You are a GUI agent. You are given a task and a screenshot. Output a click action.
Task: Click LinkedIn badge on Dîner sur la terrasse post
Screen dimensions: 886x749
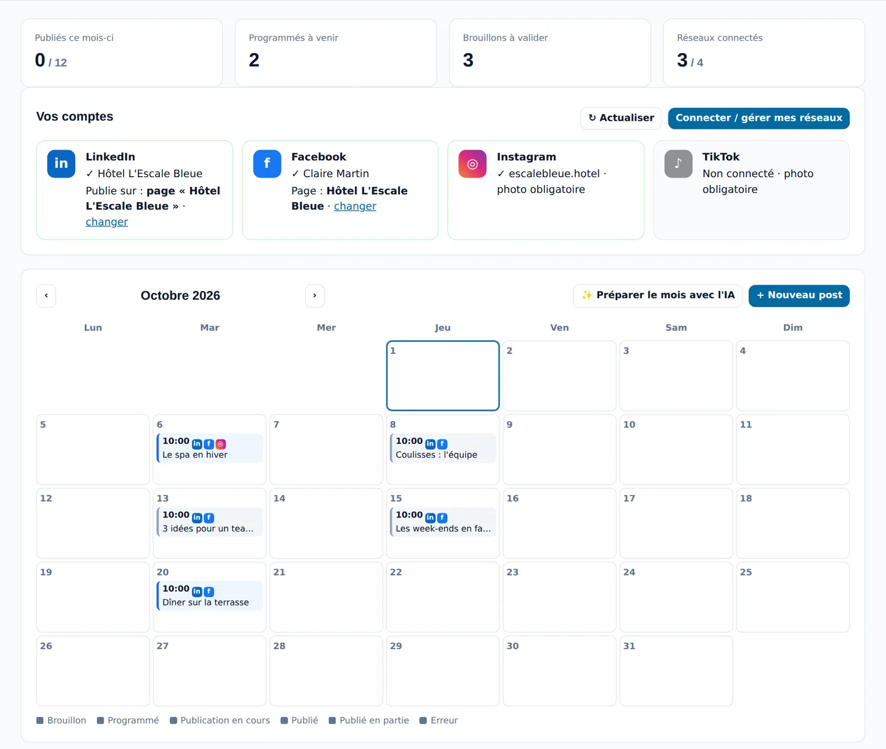[x=197, y=591]
